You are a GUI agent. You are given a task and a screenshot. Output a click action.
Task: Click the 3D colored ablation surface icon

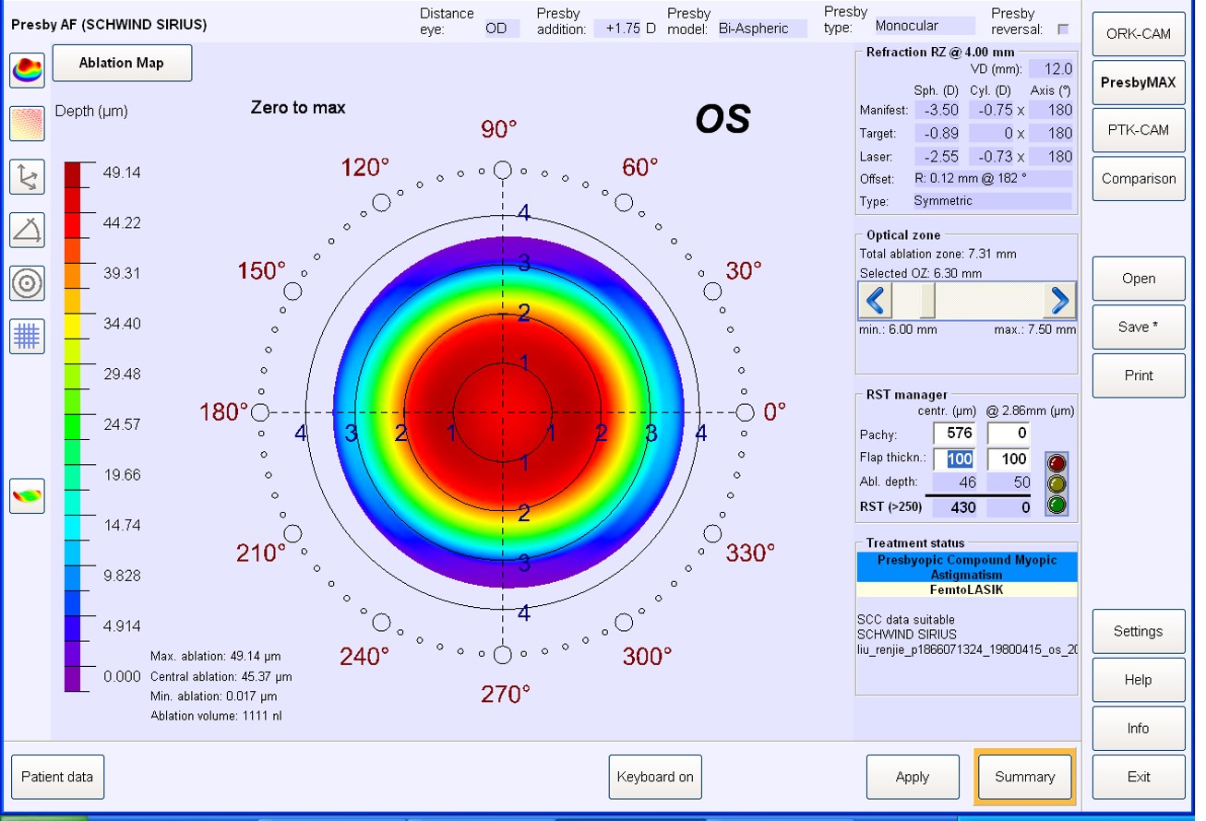[28, 70]
